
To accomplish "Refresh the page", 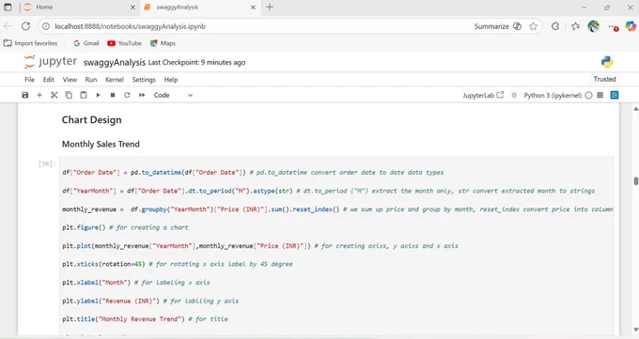I will coord(25,26).
